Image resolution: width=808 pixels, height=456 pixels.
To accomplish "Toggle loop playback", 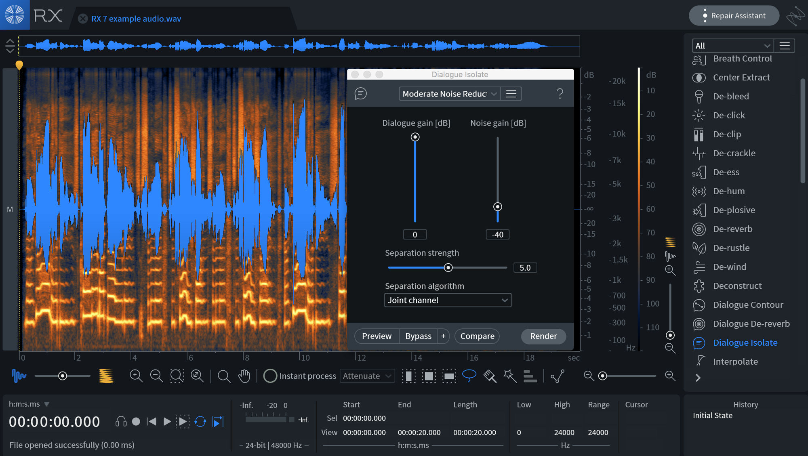I will (200, 422).
